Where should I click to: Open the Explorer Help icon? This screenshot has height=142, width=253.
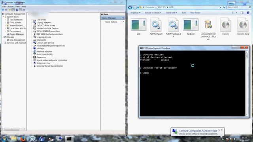(x=248, y=13)
